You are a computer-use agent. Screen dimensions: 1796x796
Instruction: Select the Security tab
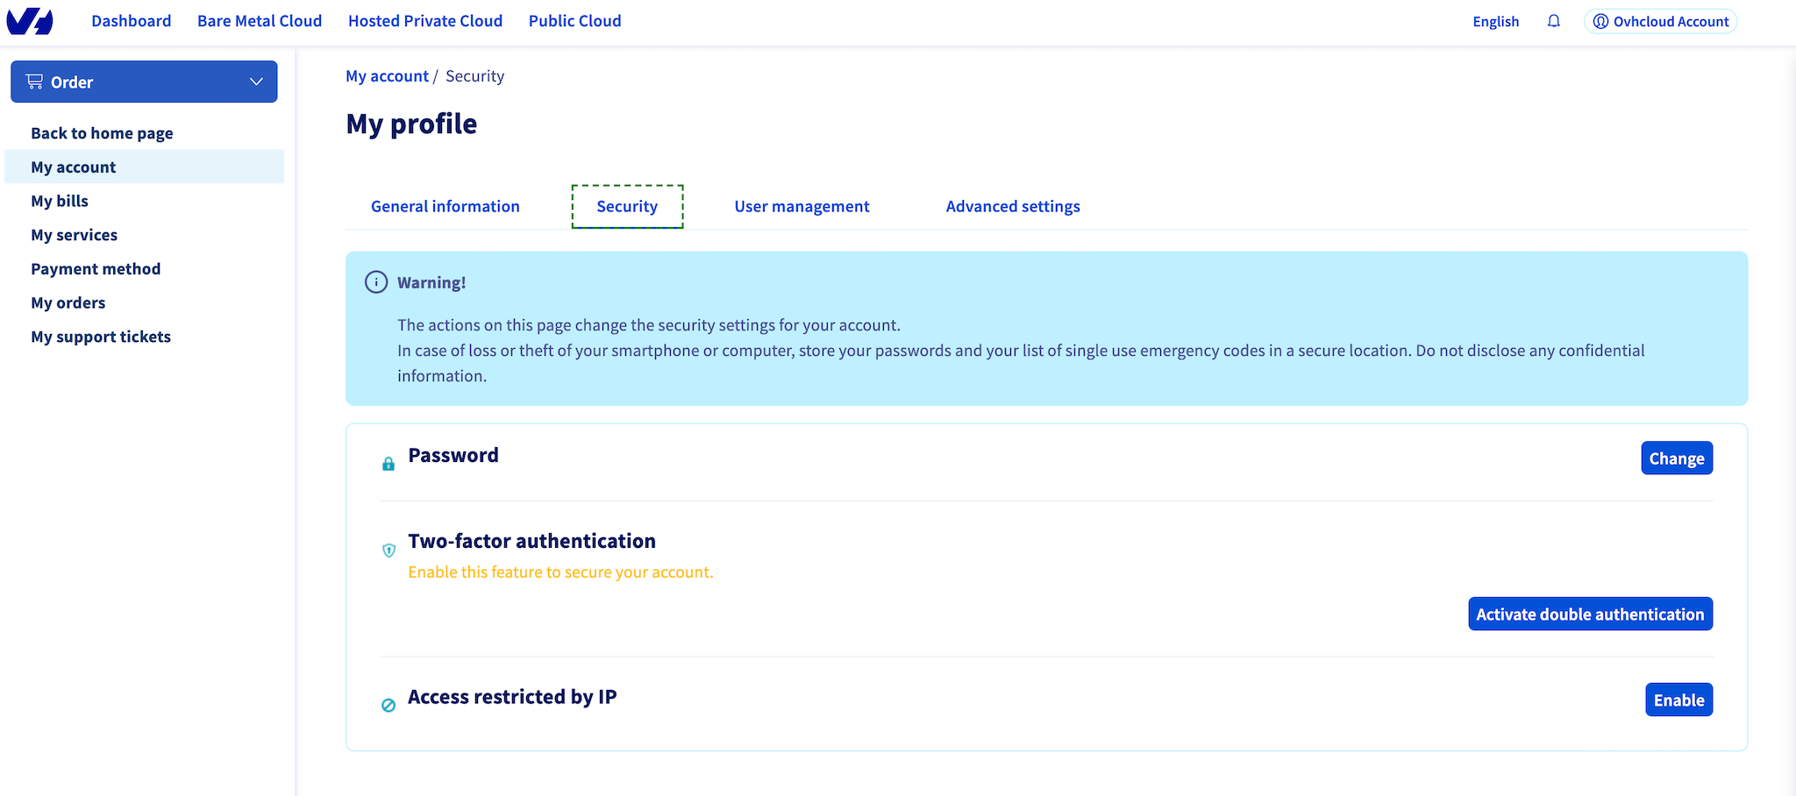pos(627,206)
